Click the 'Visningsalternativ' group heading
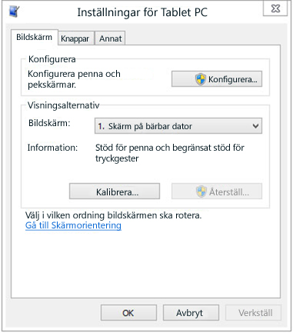The width and height of the screenshot is (293, 333). pyautogui.click(x=64, y=105)
